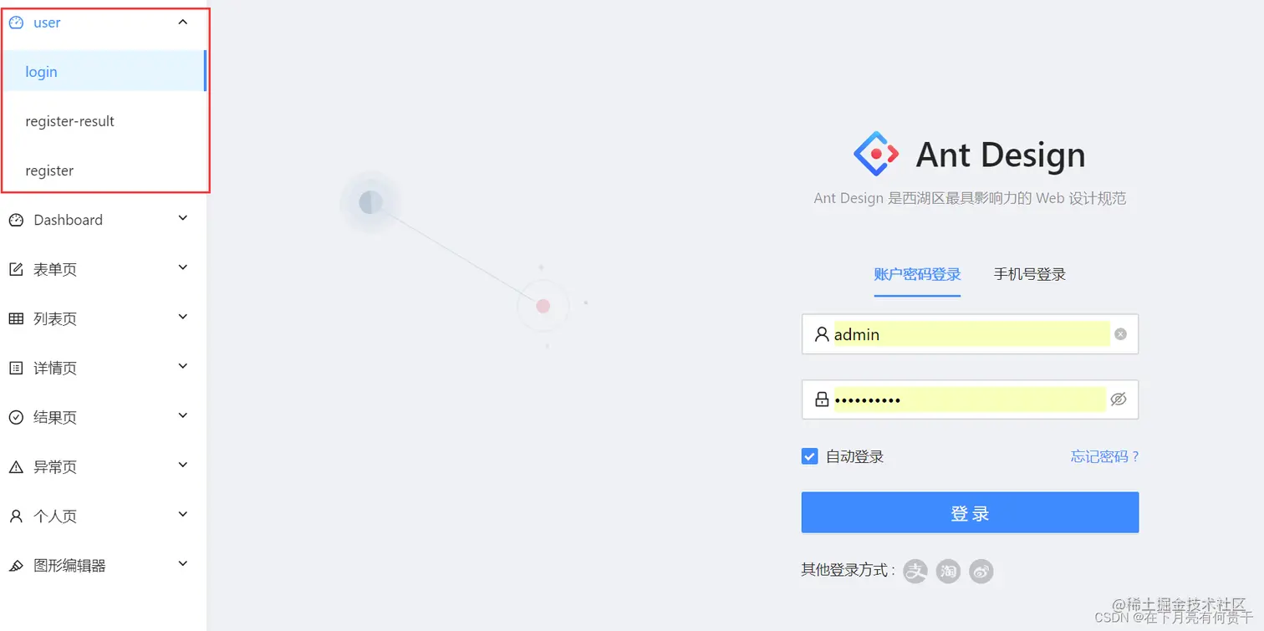Screen dimensions: 1264x631
Task: Click the 登录 button
Action: pyautogui.click(x=969, y=512)
